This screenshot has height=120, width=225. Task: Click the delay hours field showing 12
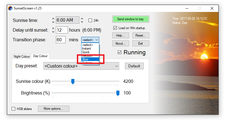pyautogui.click(x=62, y=30)
